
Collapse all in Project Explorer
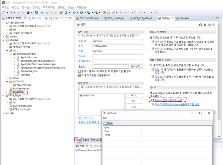point(46,18)
